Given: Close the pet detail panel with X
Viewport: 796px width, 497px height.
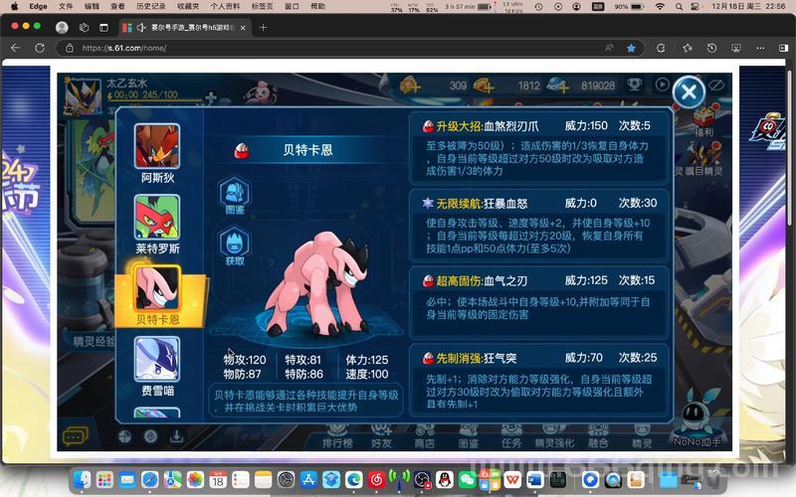Looking at the screenshot, I should pos(689,91).
